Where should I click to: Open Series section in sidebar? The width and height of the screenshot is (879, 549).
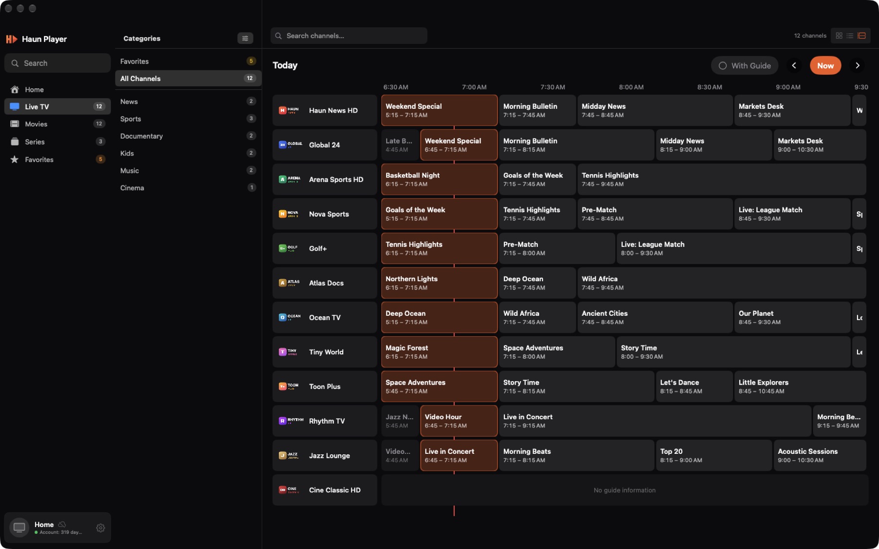58,142
